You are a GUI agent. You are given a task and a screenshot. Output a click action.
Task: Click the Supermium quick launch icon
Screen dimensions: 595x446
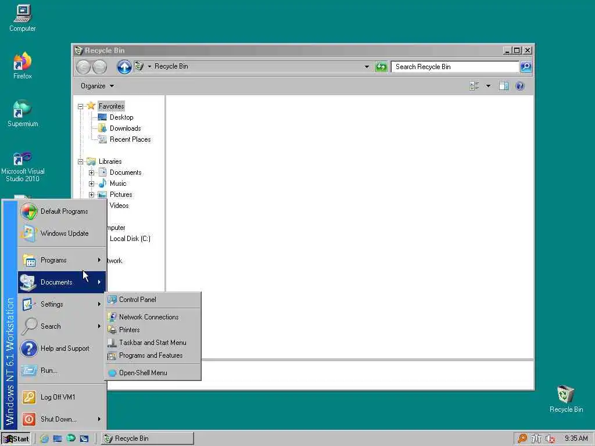coord(71,438)
